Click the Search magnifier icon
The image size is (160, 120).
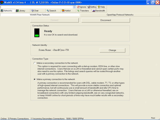pos(48,10)
